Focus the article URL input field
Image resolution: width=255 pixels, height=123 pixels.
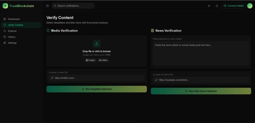pyautogui.click(x=201, y=80)
